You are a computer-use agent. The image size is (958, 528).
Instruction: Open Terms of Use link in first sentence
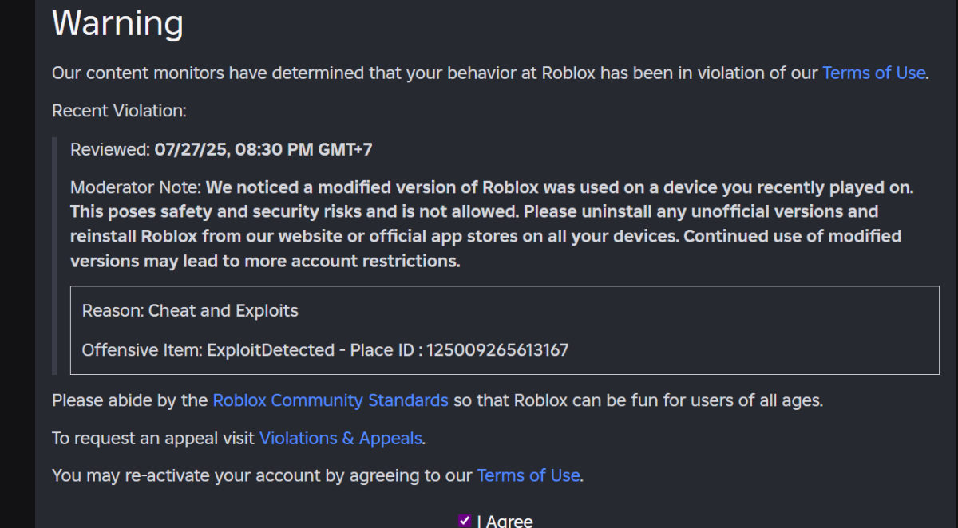873,73
